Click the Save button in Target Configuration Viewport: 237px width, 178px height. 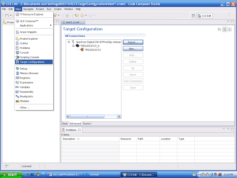point(133,88)
